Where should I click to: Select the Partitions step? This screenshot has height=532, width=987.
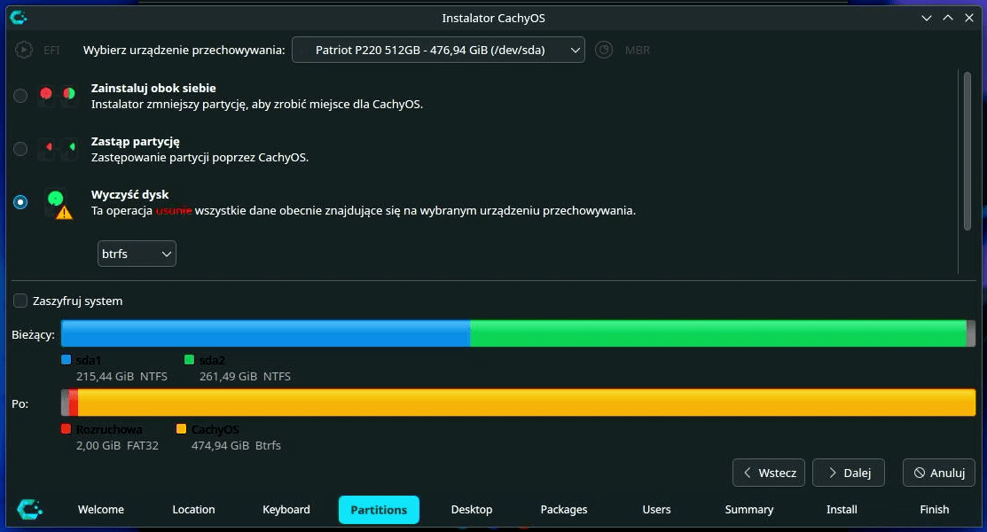coord(379,509)
